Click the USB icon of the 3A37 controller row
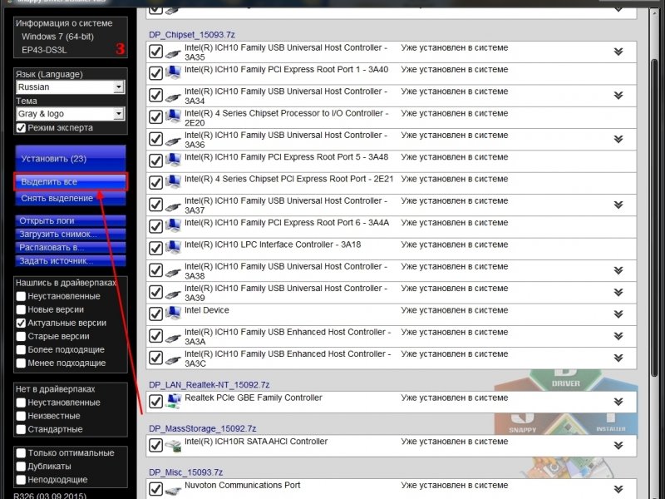The height and width of the screenshot is (499, 665). (173, 206)
